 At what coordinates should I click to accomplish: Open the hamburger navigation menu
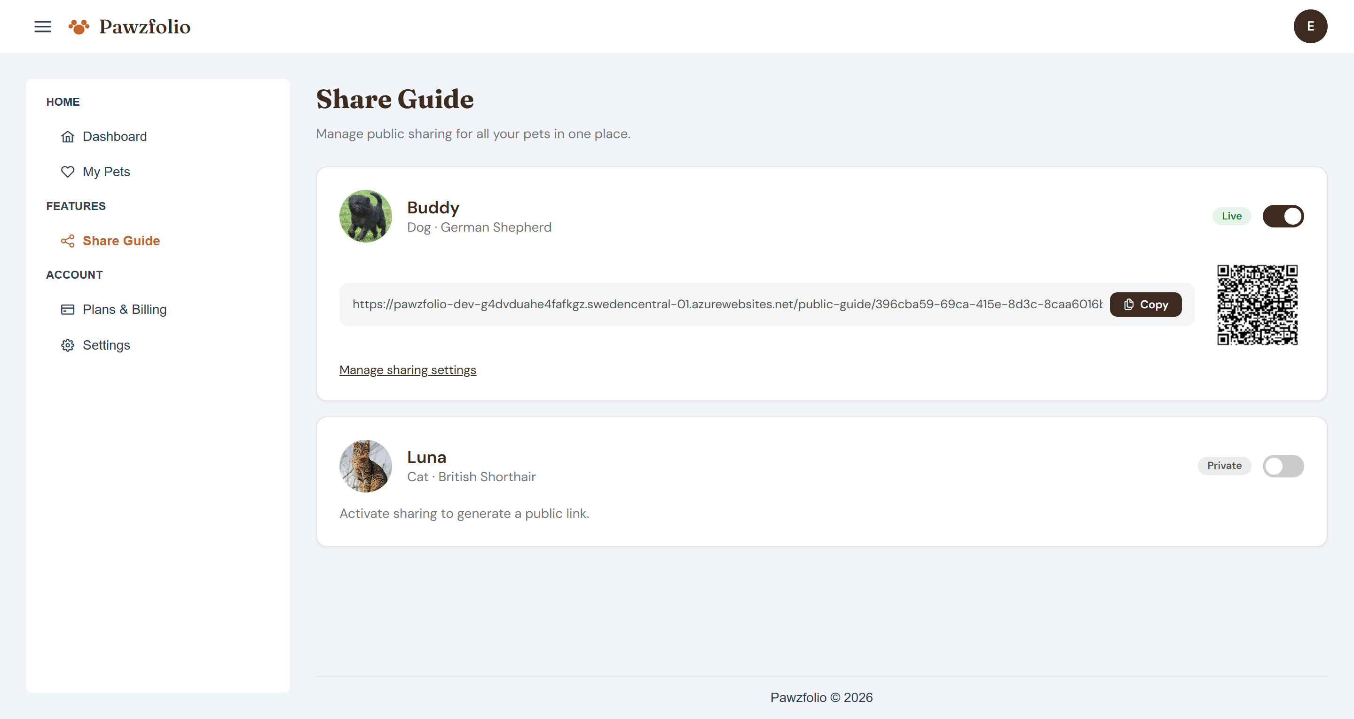pyautogui.click(x=43, y=26)
